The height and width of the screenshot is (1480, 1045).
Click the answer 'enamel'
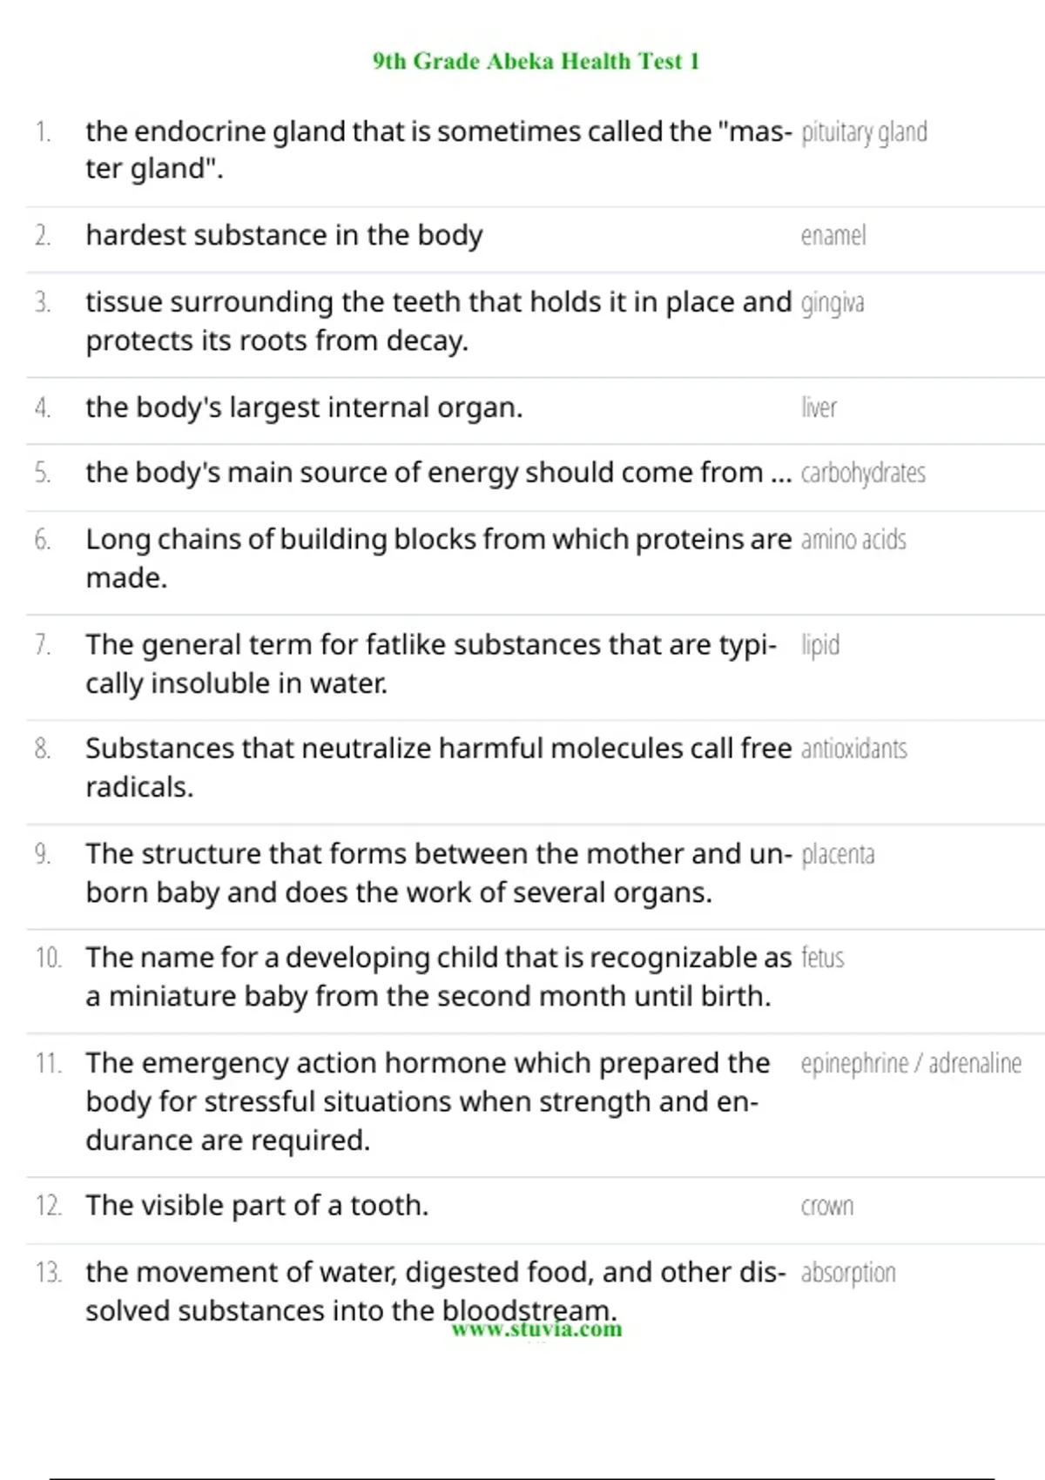pos(833,236)
